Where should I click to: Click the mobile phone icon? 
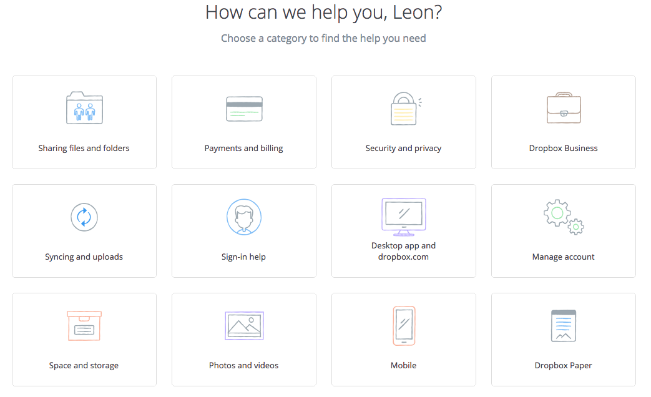[404, 326]
